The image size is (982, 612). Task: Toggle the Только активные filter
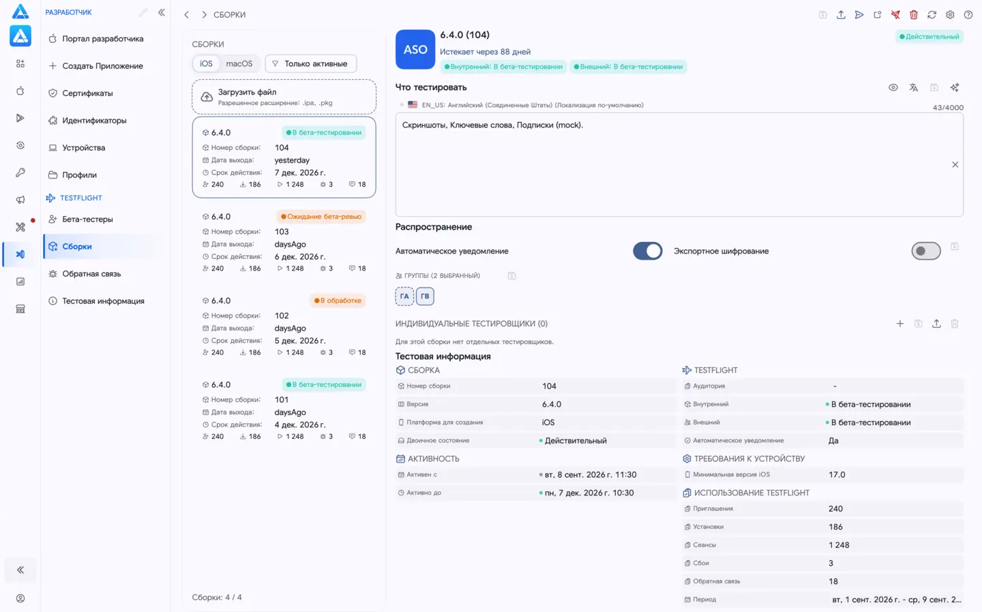click(x=310, y=63)
